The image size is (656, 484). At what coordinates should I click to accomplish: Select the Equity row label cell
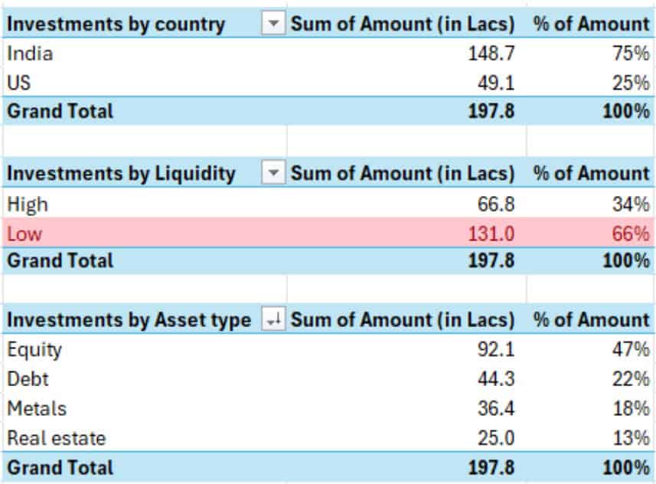pyautogui.click(x=34, y=350)
